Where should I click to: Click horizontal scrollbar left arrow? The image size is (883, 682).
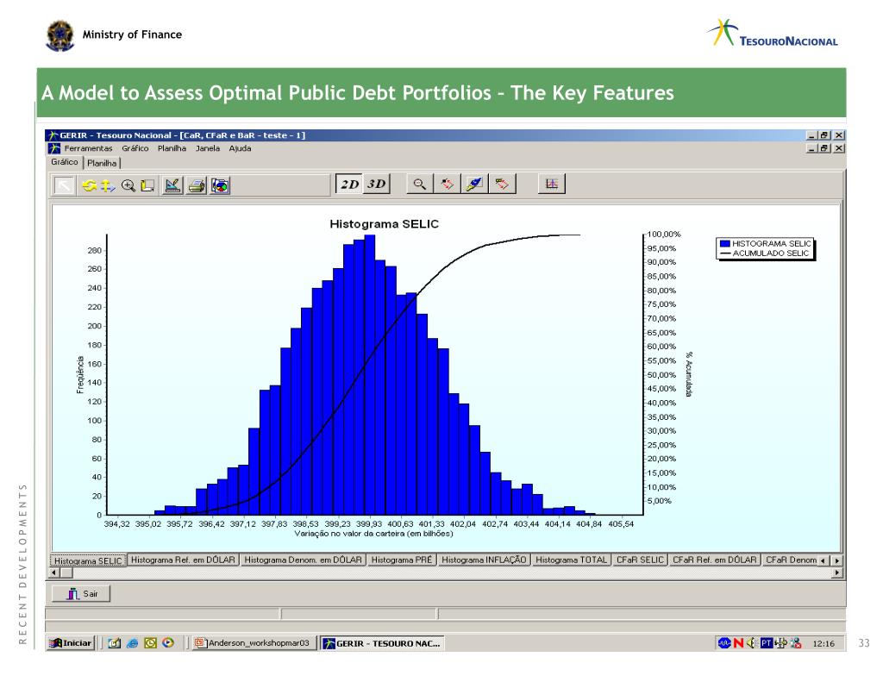pos(54,573)
